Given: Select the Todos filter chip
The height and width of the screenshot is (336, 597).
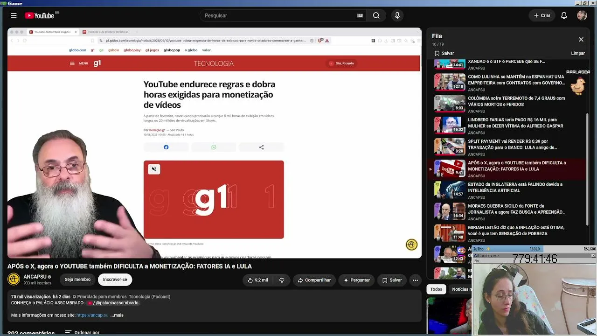Looking at the screenshot, I should pos(436,289).
